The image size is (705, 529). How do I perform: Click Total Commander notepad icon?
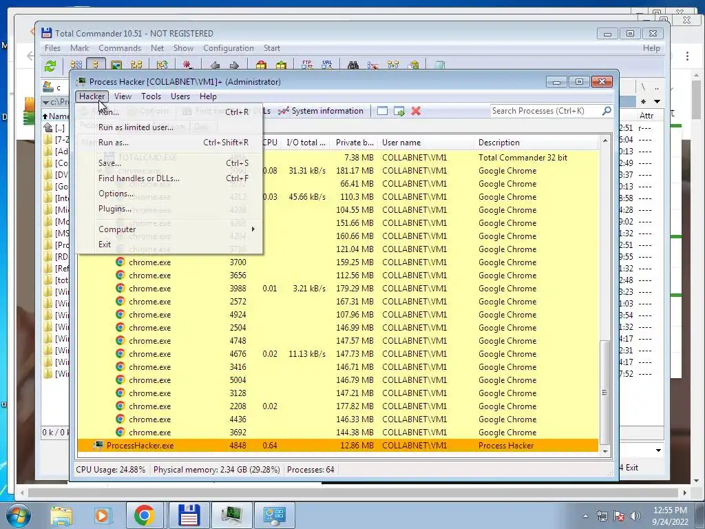pos(440,65)
